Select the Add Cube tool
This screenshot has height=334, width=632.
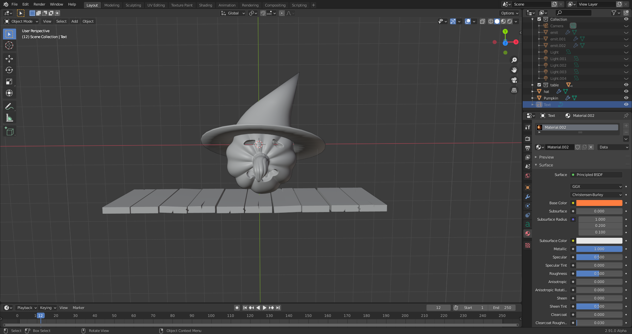(9, 131)
